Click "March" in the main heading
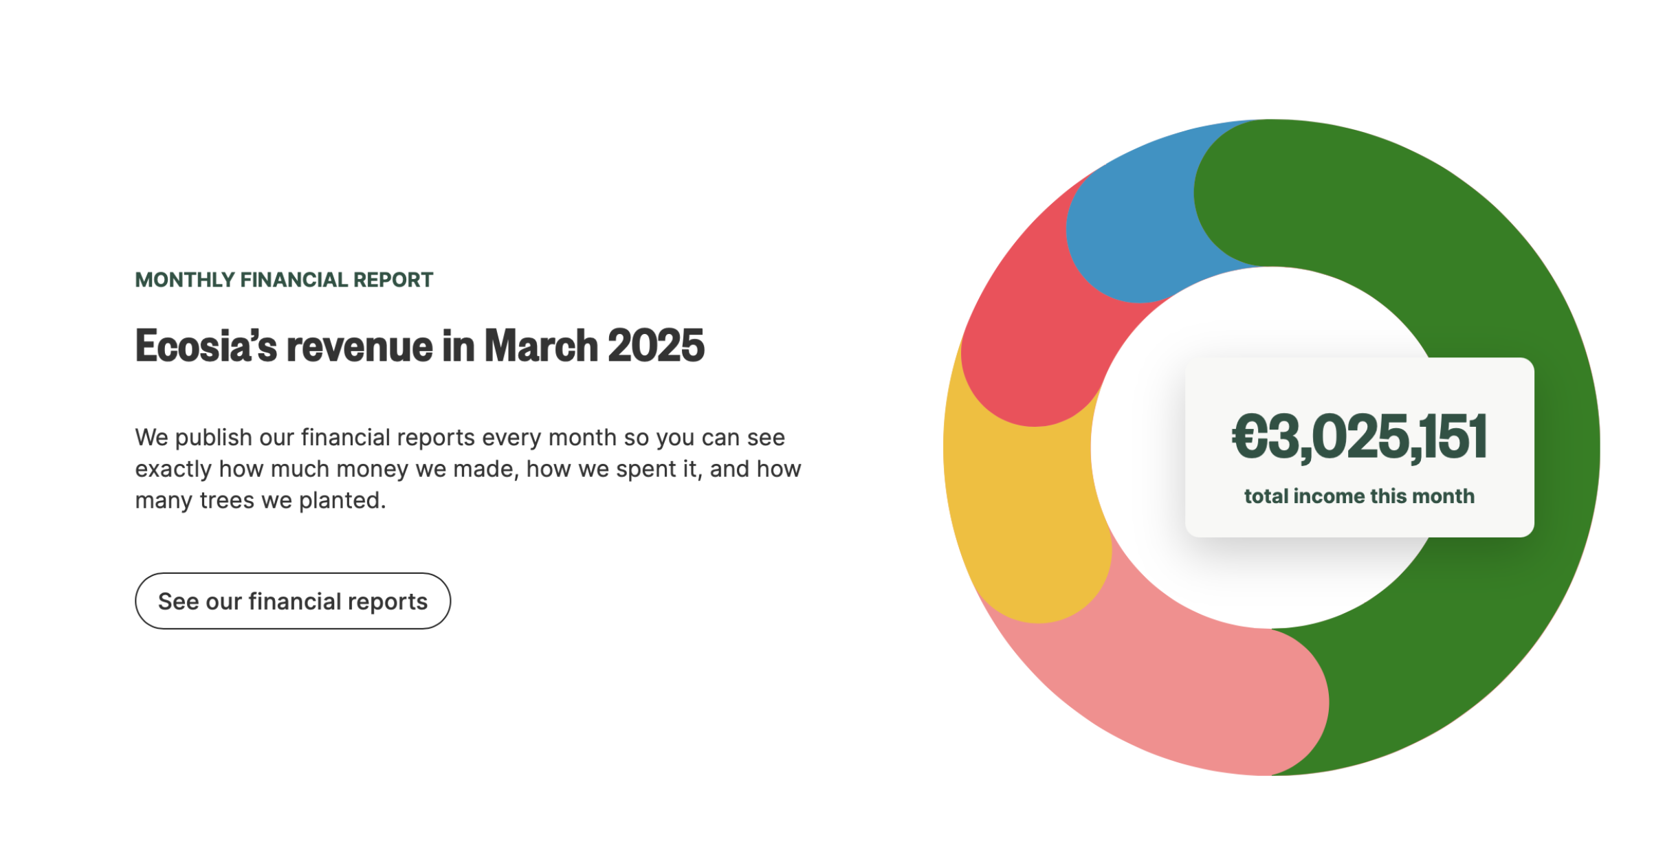 541,345
